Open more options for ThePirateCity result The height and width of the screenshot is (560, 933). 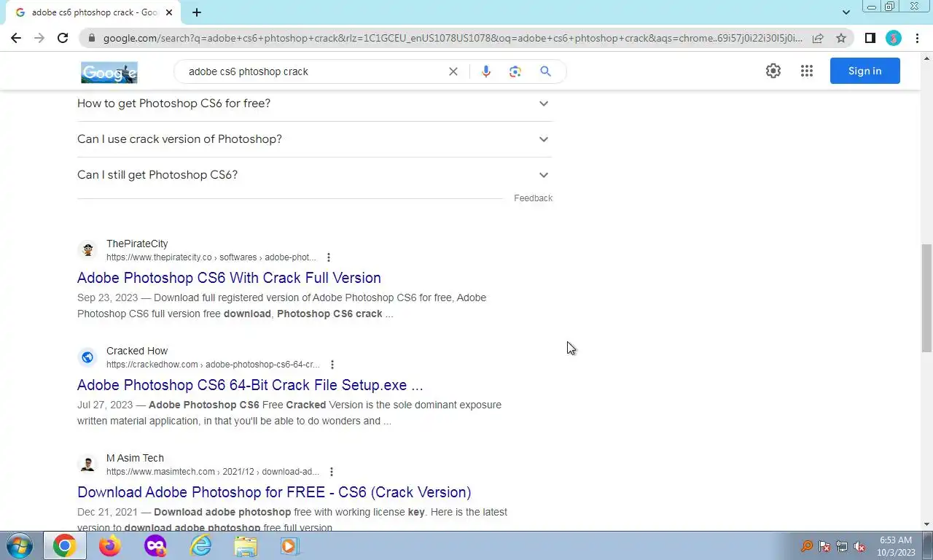(x=329, y=257)
